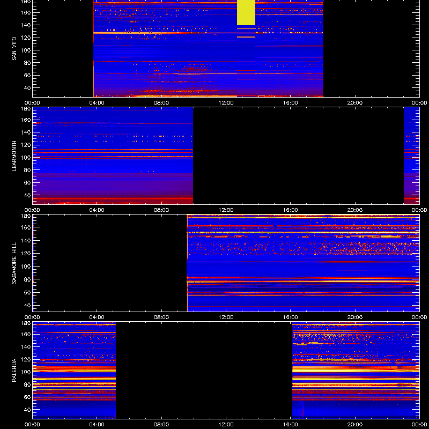Click 12:00 time label below Palehua plot
The width and height of the screenshot is (429, 429).
coord(226,425)
